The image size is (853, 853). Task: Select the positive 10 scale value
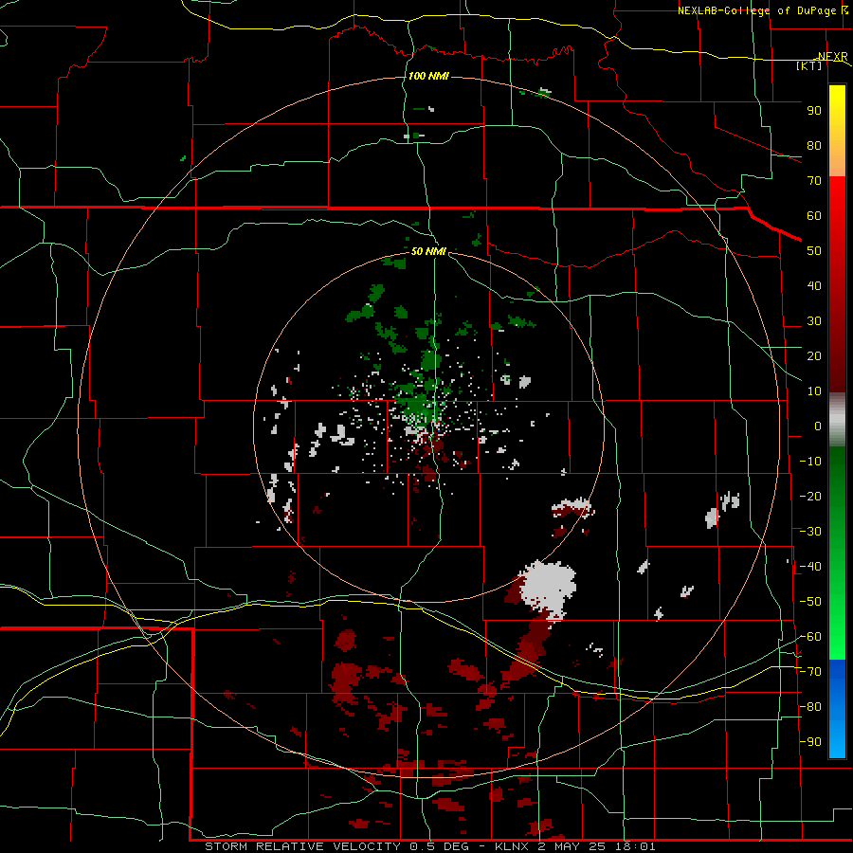point(814,391)
